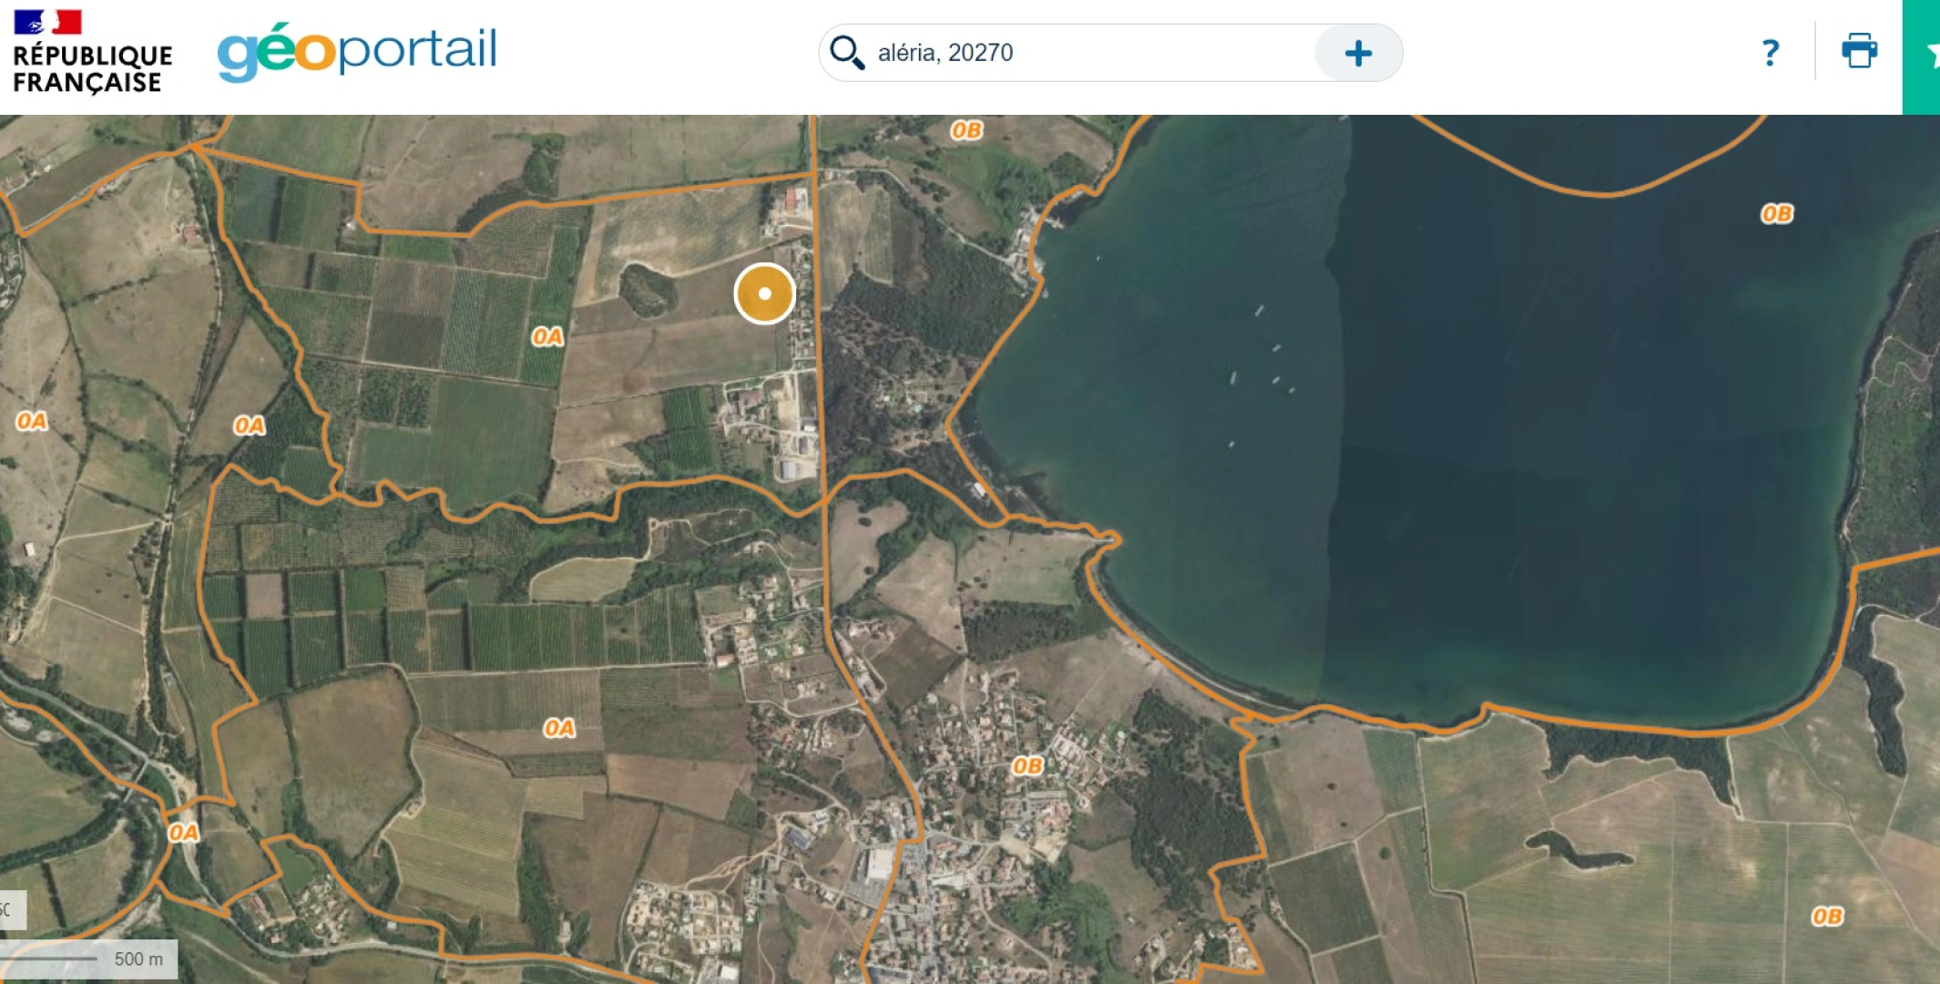Select the OA label at the far western map edge

click(x=31, y=421)
